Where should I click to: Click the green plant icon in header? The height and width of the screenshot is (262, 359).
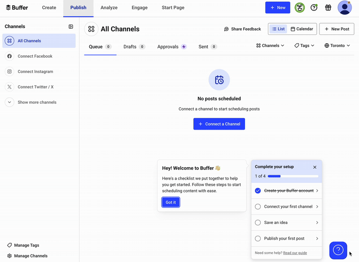pos(299,8)
